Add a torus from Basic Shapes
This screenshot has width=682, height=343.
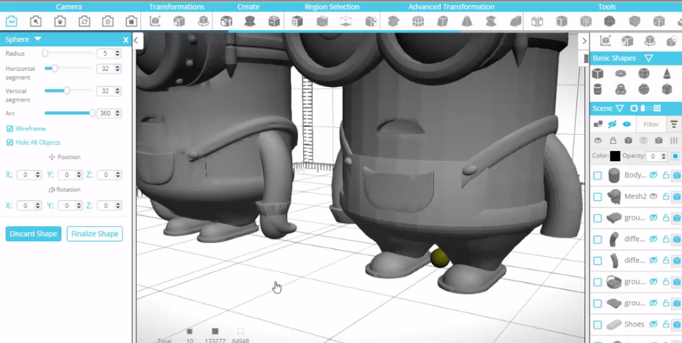click(620, 74)
